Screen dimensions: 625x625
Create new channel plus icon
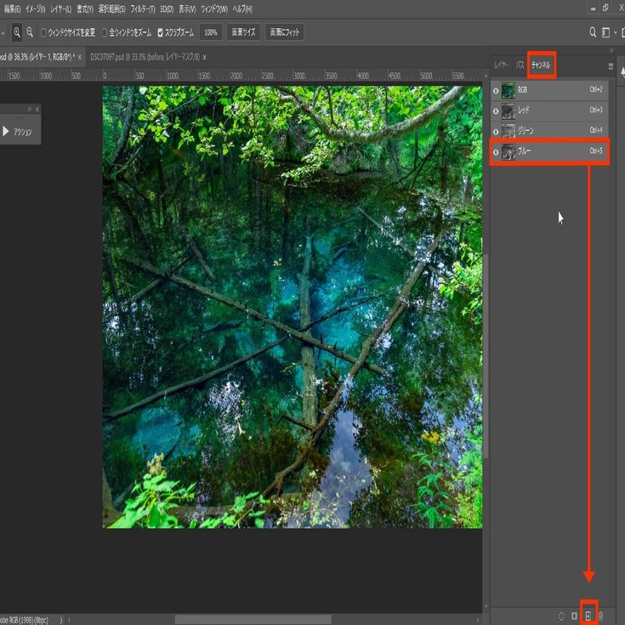tap(588, 616)
